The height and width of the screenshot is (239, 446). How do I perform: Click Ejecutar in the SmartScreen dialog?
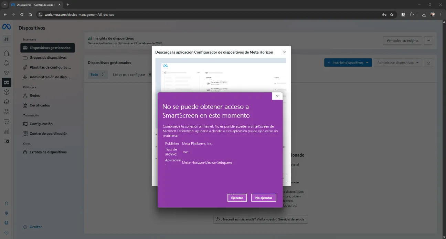coord(237,198)
